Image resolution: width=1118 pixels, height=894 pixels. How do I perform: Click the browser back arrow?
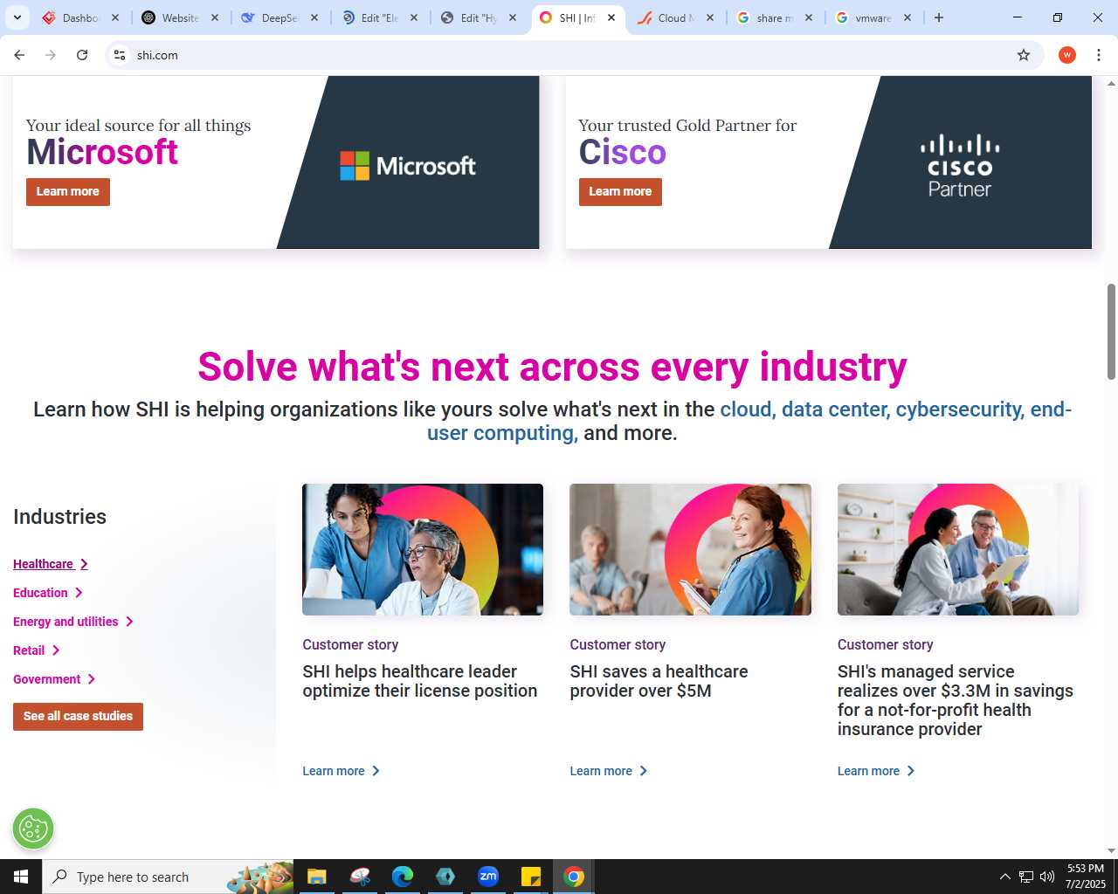(x=19, y=55)
